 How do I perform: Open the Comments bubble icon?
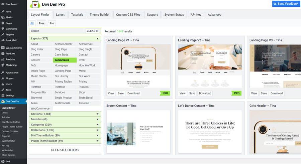click(x=3, y=29)
